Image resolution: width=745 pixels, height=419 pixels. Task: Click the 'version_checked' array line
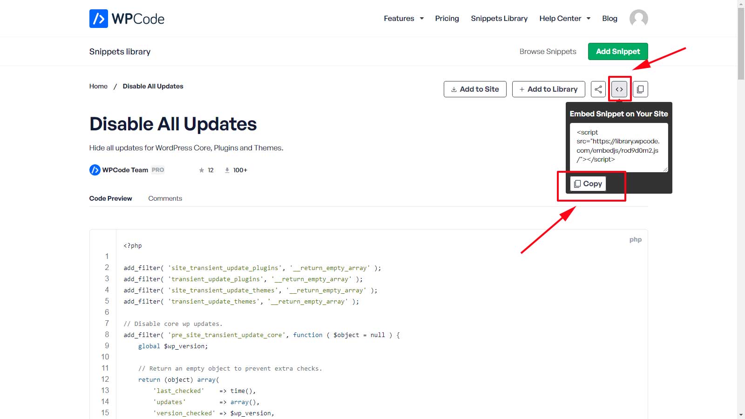pos(214,413)
